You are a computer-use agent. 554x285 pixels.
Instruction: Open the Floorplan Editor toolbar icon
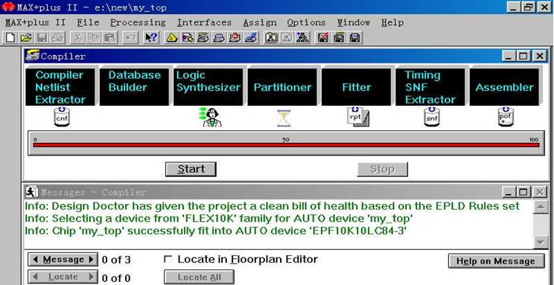[x=188, y=37]
